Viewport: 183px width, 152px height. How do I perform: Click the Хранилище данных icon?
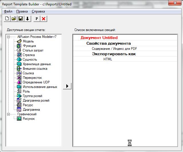pyautogui.click(x=19, y=64)
